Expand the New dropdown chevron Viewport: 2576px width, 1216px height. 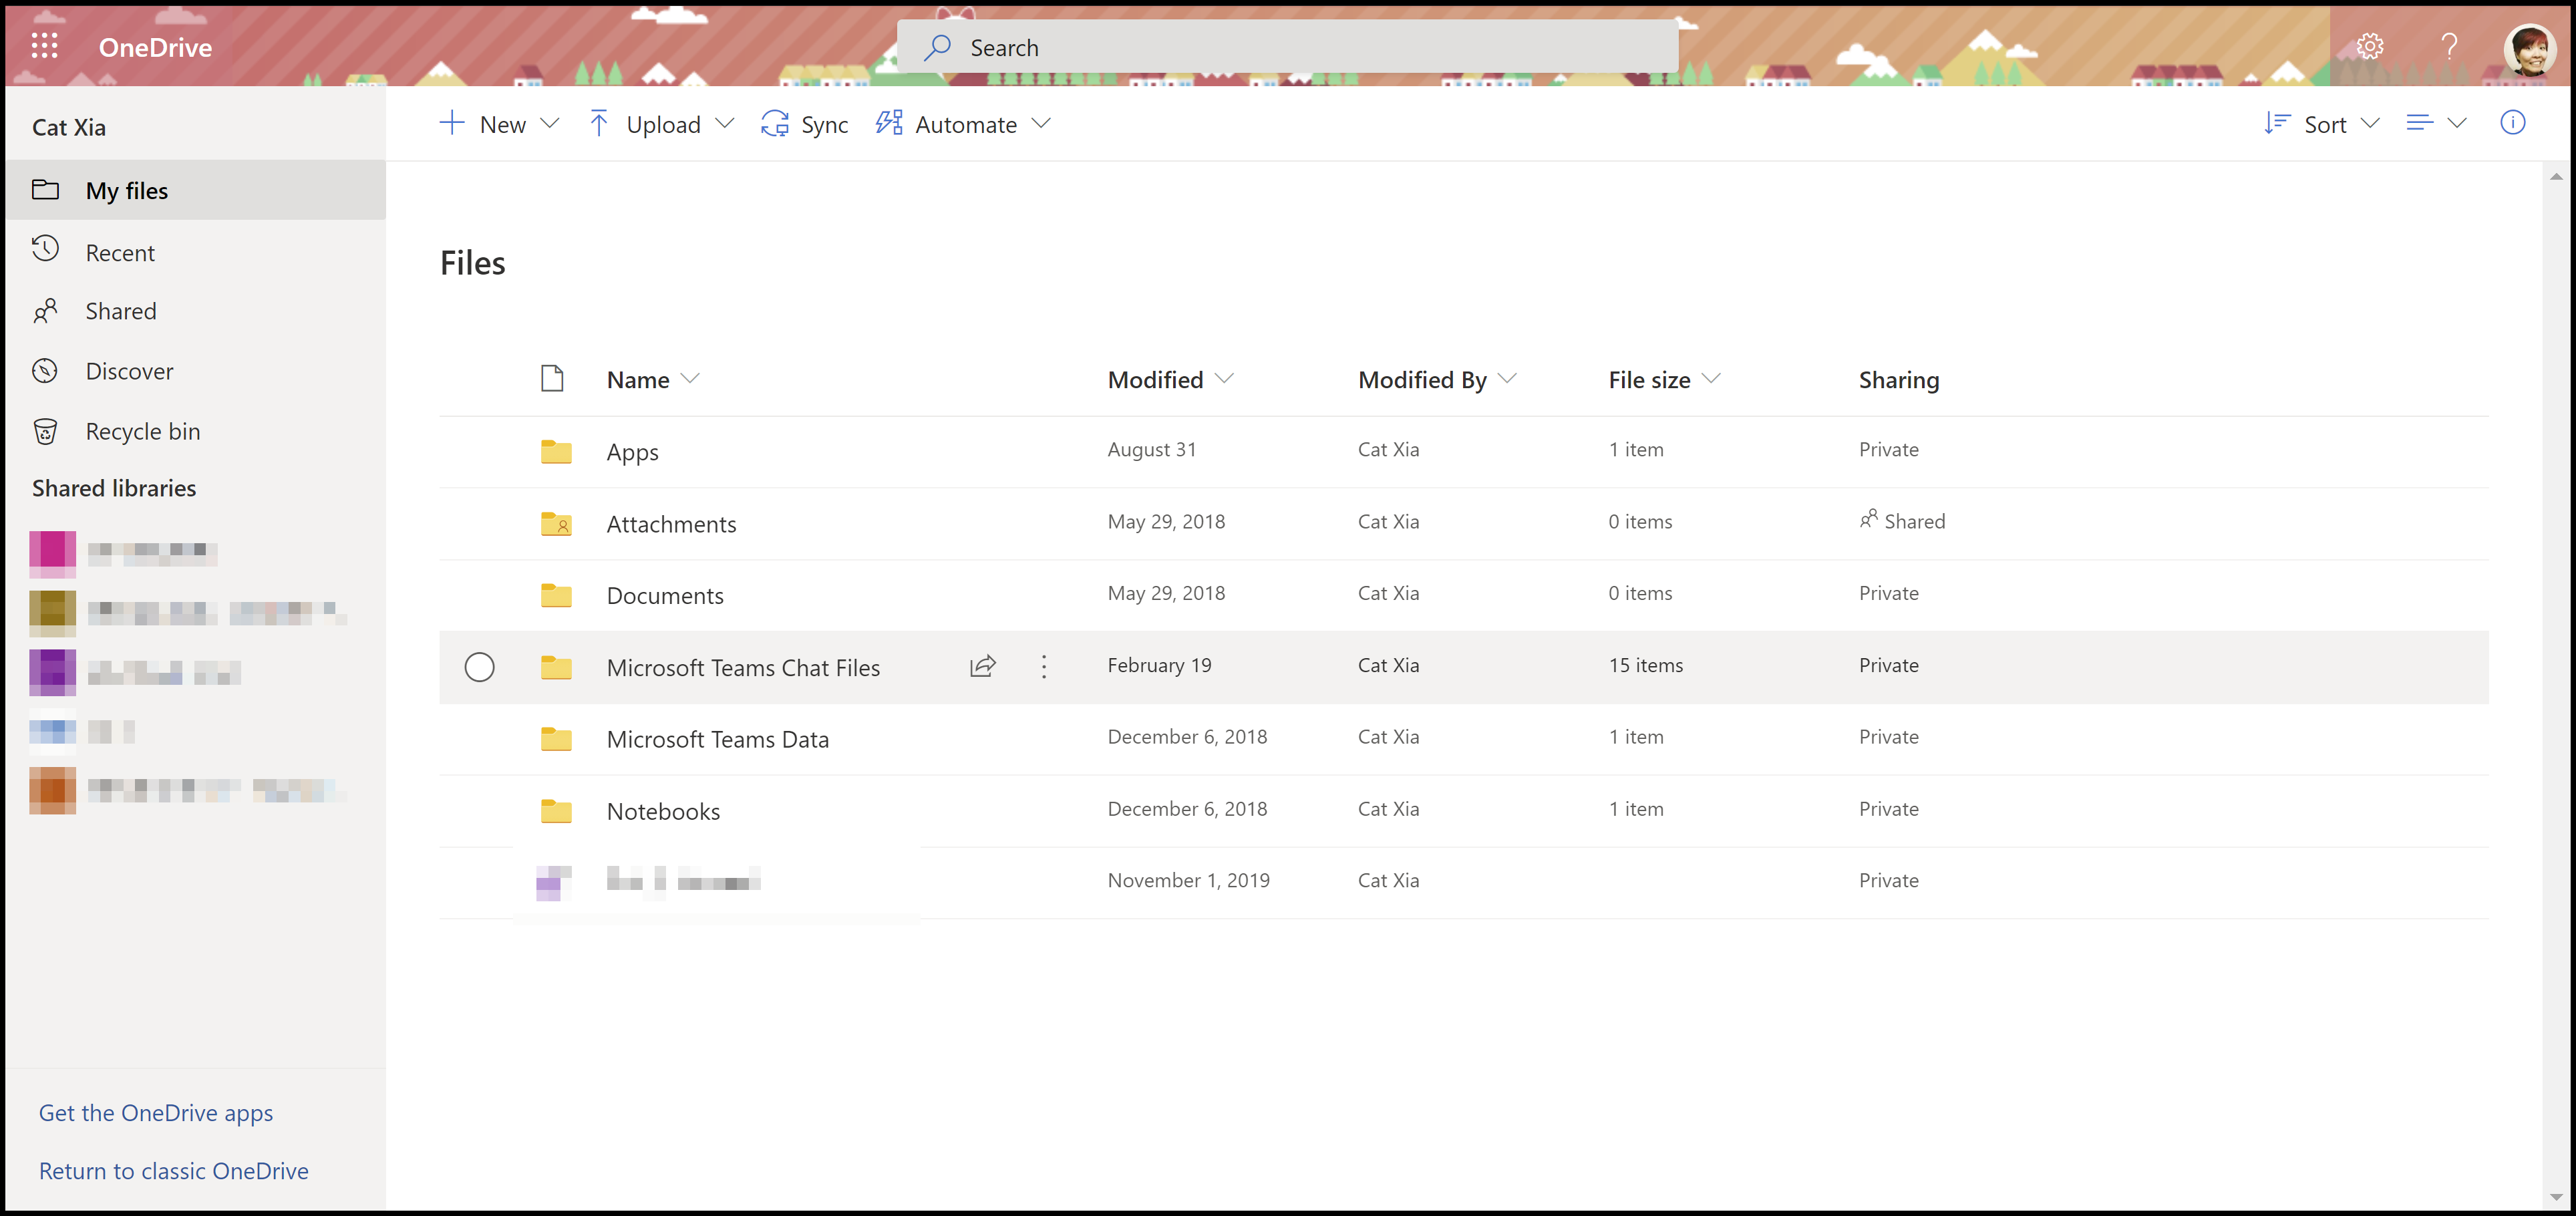pos(549,123)
